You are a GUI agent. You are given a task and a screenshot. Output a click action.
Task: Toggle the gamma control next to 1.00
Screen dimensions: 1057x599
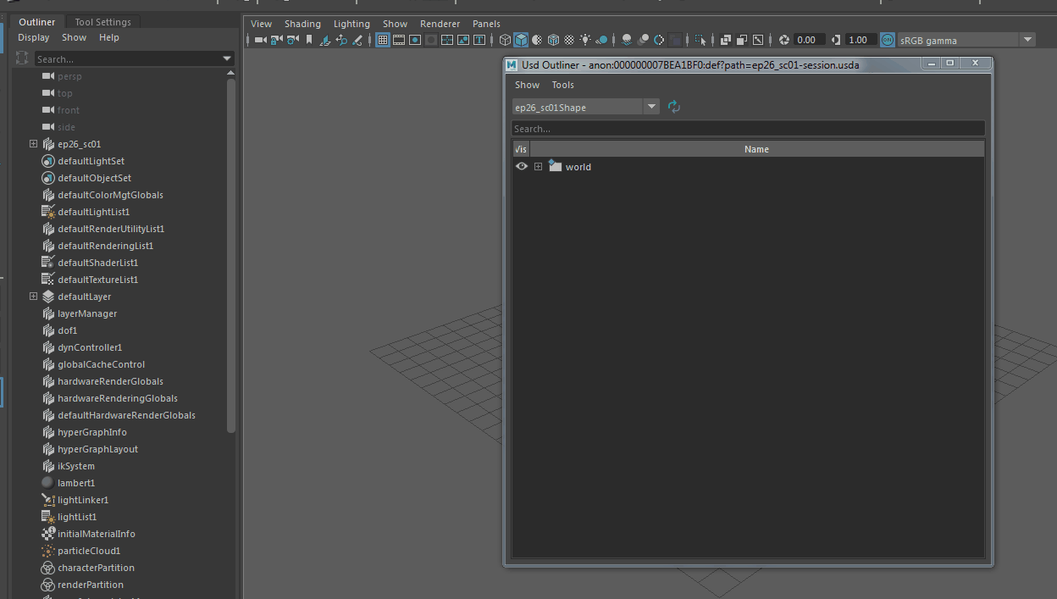pyautogui.click(x=834, y=40)
